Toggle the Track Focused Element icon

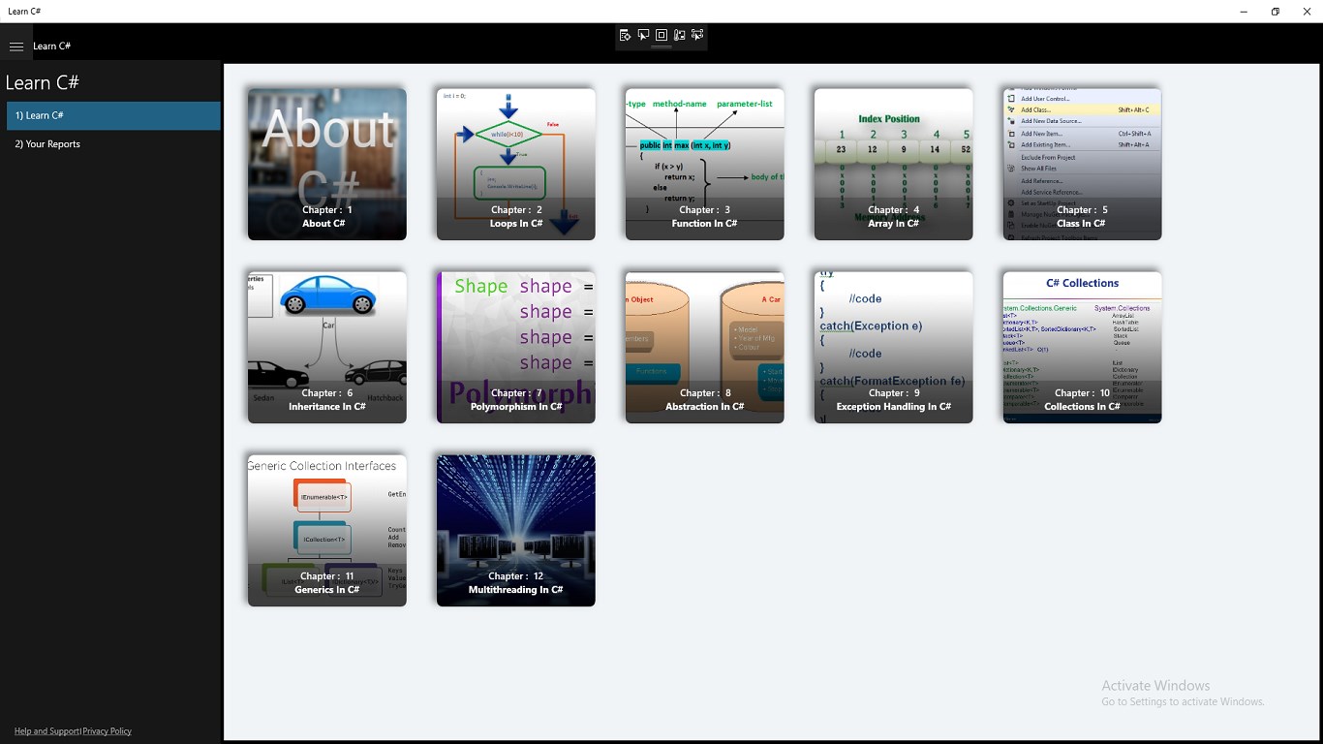click(x=679, y=35)
